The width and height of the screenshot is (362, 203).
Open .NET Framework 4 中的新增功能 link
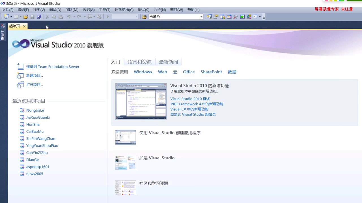pos(197,104)
